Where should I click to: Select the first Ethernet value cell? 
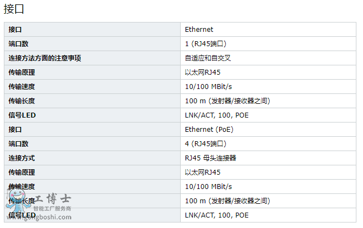coord(268,30)
